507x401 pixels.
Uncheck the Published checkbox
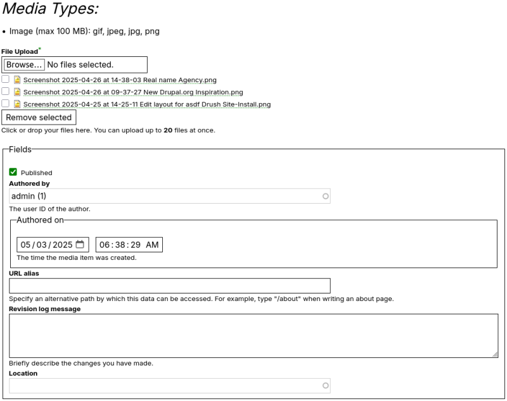coord(12,171)
